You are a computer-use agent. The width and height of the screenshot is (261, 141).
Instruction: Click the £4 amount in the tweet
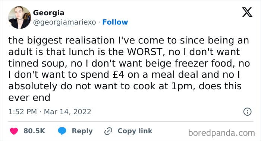[118, 74]
